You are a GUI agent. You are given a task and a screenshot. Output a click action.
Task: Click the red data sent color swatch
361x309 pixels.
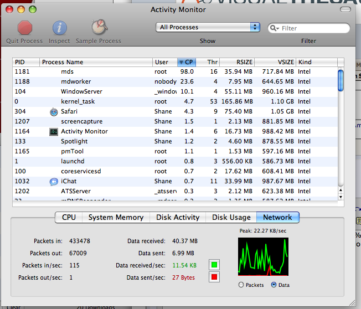[214, 277]
